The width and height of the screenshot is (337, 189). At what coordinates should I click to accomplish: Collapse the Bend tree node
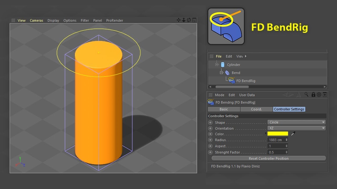[x=221, y=73]
